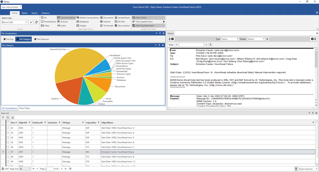Refresh the selected case list

pos(36,22)
